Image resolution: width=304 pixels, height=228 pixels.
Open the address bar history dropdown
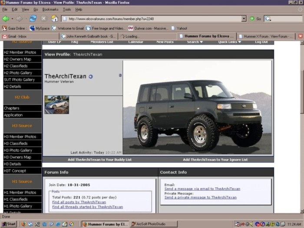click(244, 19)
